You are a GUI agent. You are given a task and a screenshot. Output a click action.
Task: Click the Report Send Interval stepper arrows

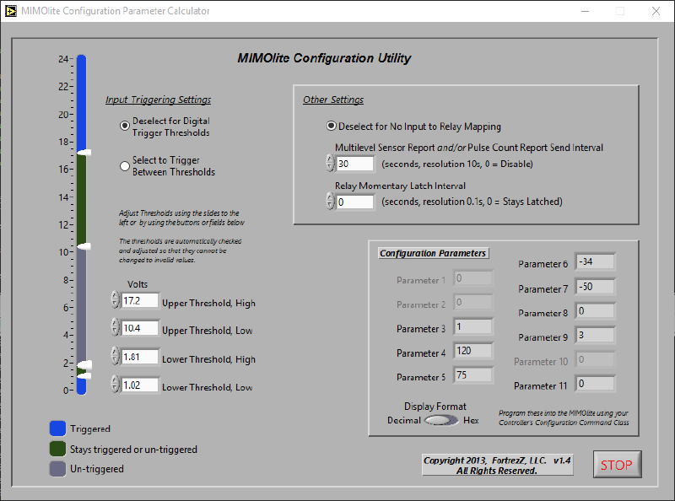coord(330,164)
